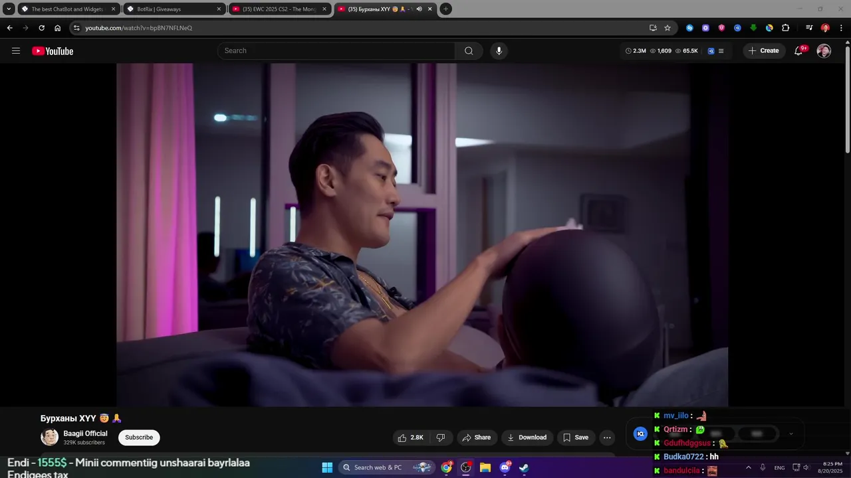Open Chrome from the taskbar

pos(447,467)
